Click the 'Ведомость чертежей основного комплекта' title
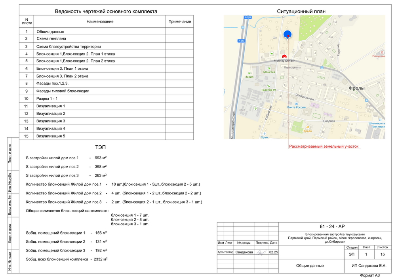Viewport: 396px width, 278px height. coord(106,11)
